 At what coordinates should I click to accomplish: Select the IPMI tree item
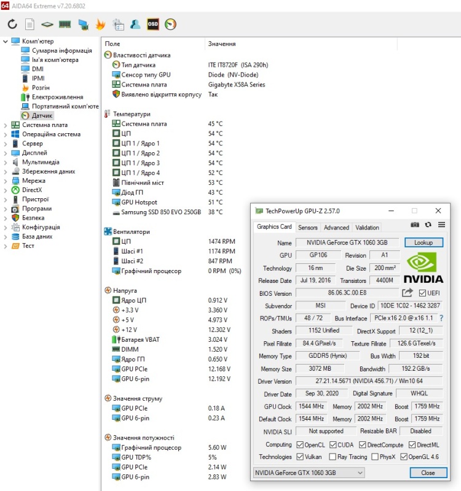38,79
